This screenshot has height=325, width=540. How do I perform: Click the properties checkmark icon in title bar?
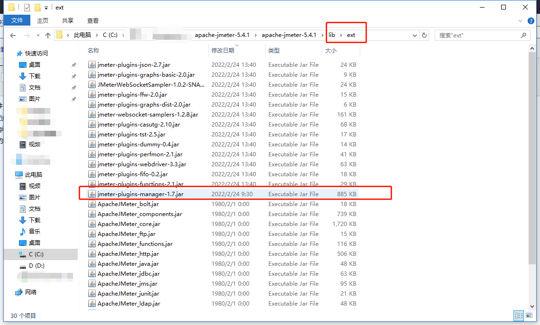point(27,7)
